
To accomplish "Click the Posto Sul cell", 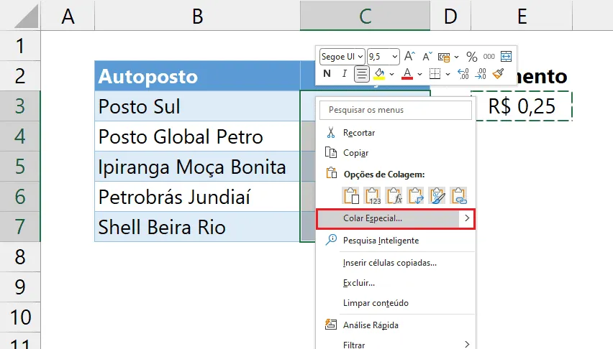I will click(197, 106).
